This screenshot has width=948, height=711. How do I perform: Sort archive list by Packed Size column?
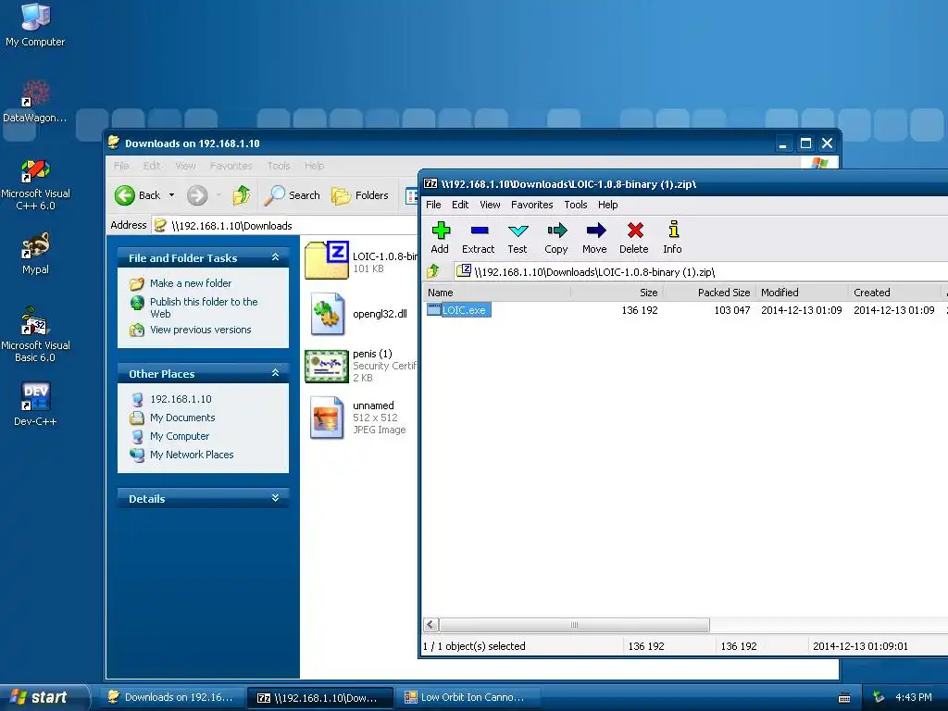pyautogui.click(x=710, y=293)
